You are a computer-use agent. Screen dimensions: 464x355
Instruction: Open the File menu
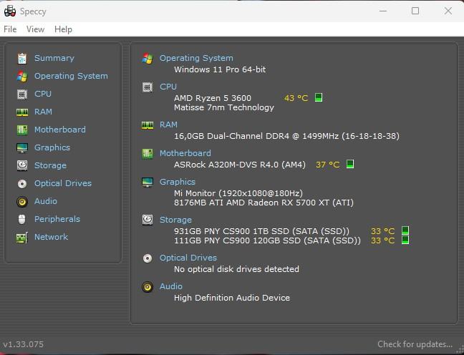(10, 29)
